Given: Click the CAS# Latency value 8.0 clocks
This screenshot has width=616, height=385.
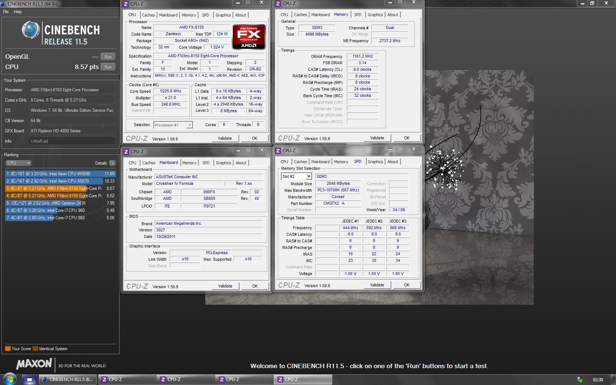Looking at the screenshot, I should tap(363, 70).
